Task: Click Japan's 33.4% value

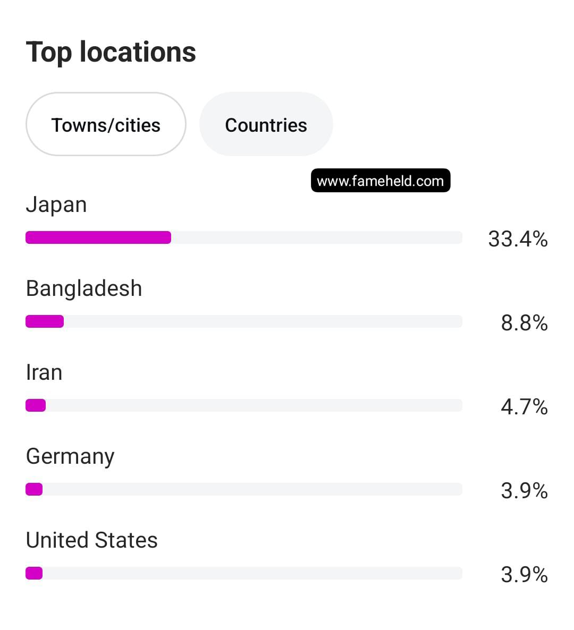Action: tap(518, 239)
